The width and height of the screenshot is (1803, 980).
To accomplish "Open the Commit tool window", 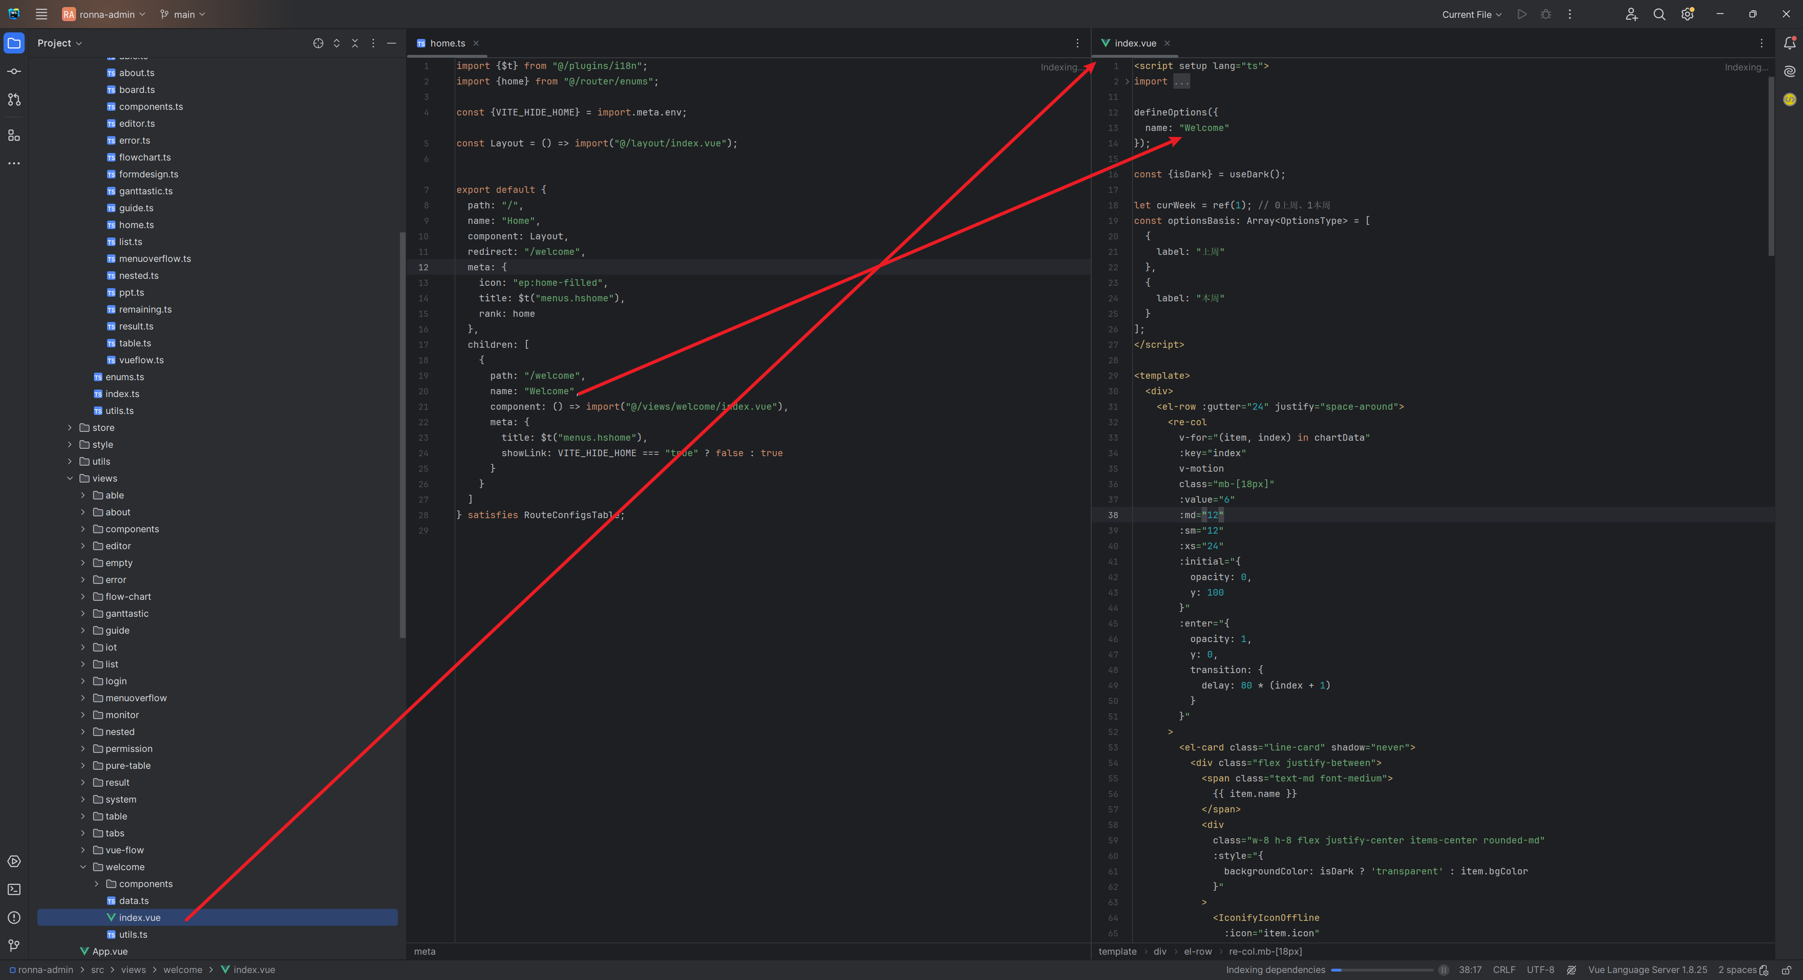I will [14, 71].
